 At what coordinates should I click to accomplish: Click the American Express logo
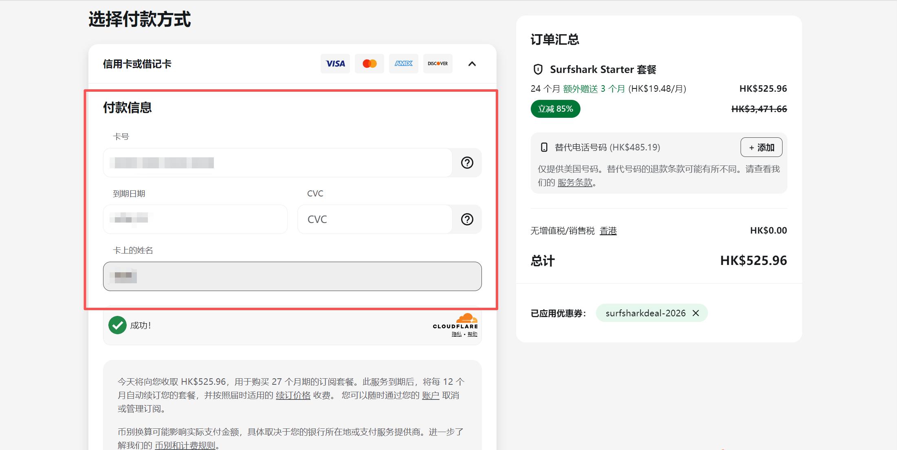(x=404, y=64)
